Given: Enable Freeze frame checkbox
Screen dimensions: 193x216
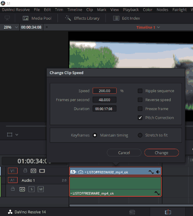Looking at the screenshot, I should (x=140, y=109).
